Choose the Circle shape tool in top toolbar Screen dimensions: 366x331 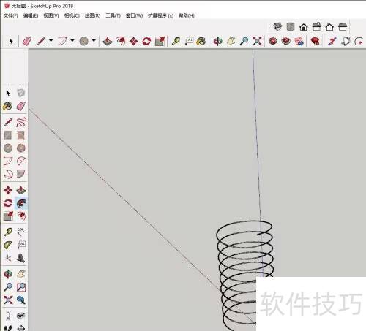pyautogui.click(x=84, y=41)
